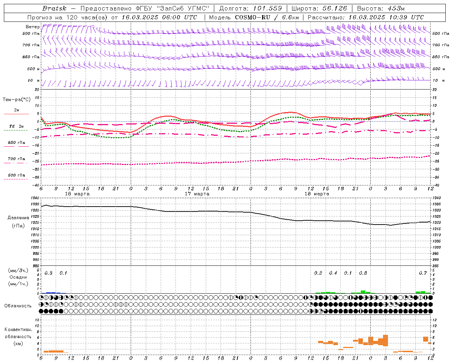Screen dimensions: 451x361
Task: Click the "(мм/3ч.)" precipitation unit label
Action: coord(18,270)
